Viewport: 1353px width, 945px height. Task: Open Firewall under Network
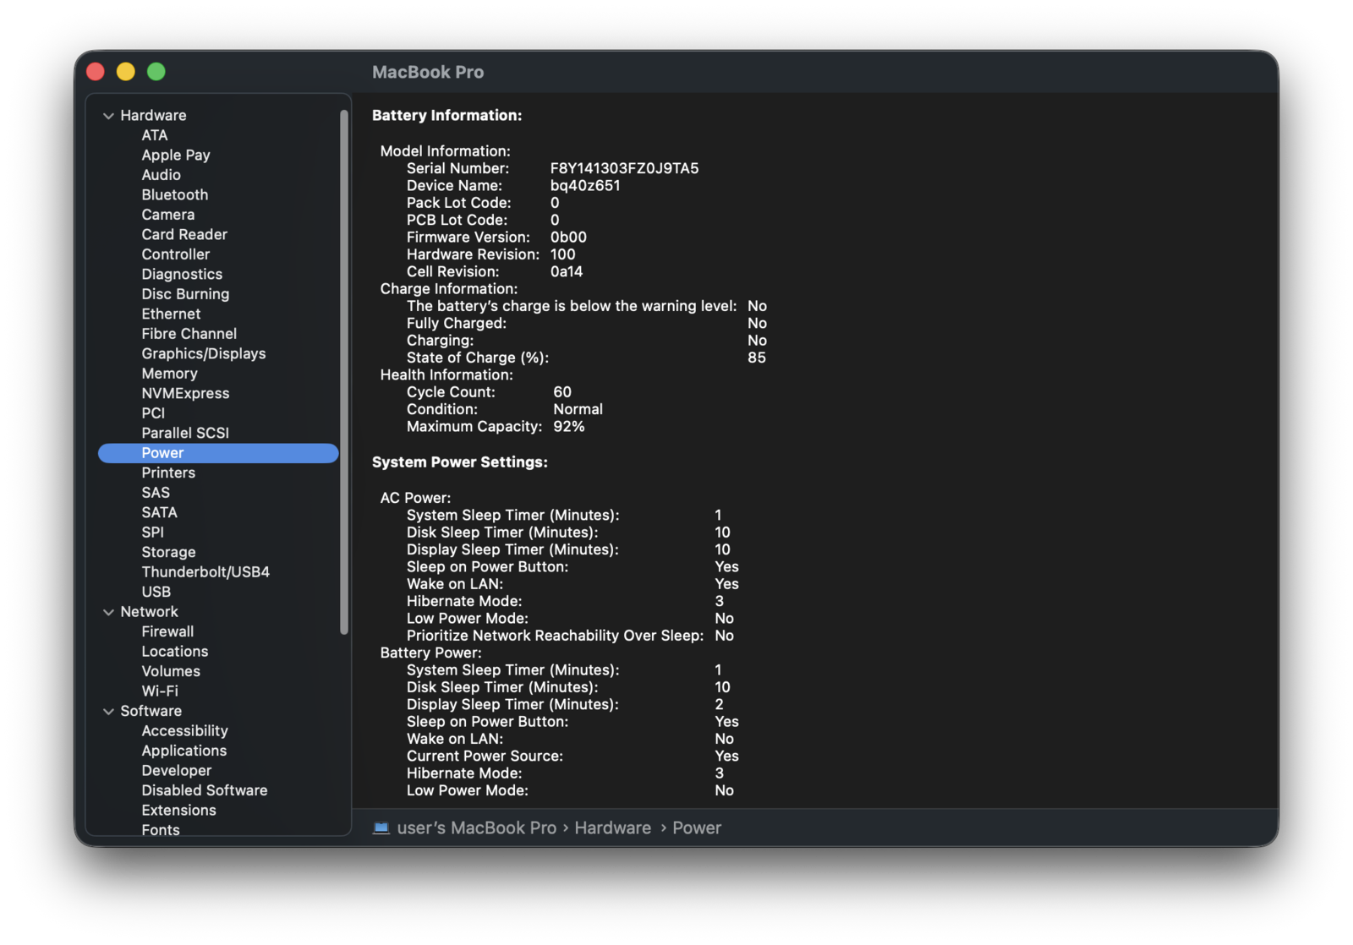167,631
